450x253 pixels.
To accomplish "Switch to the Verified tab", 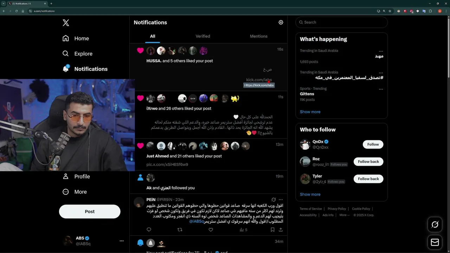I will 203,36.
